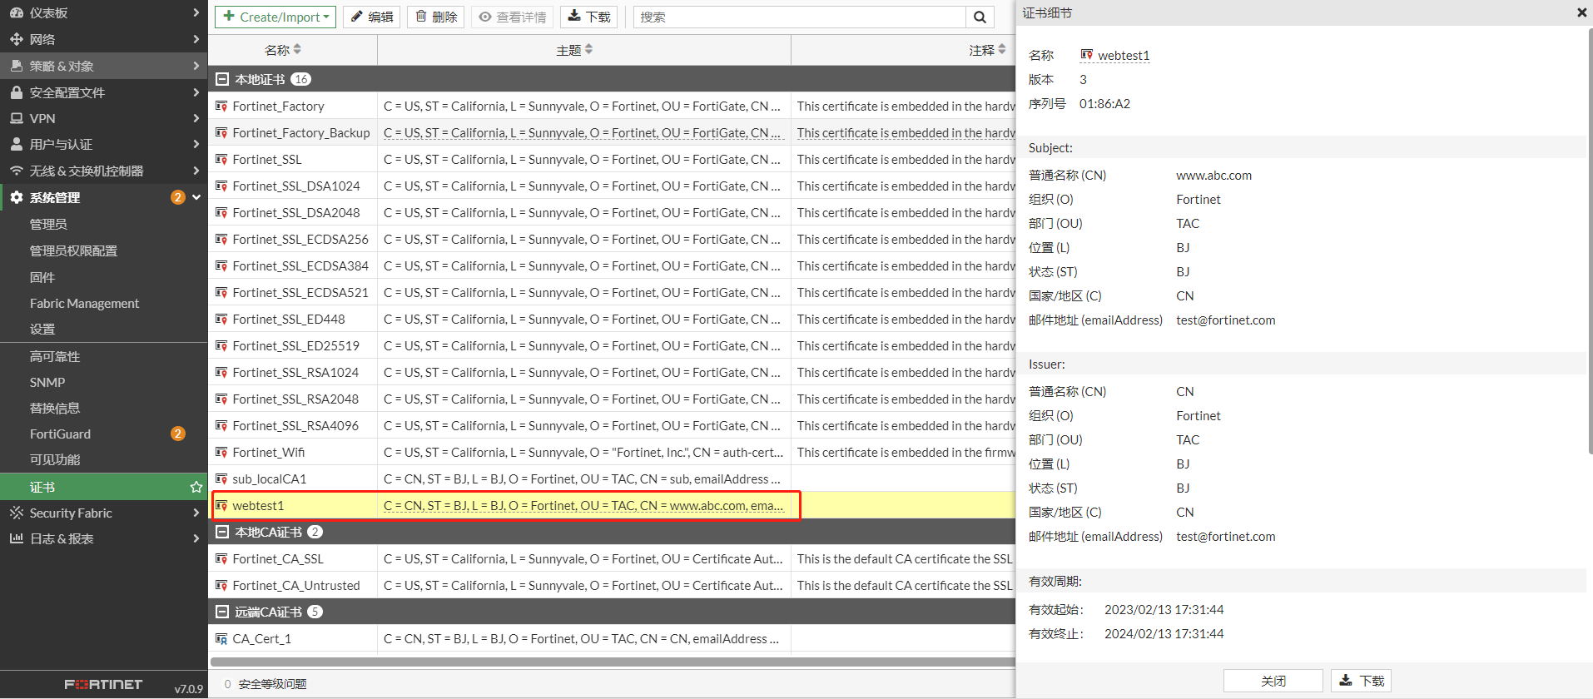The width and height of the screenshot is (1593, 699).
Task: Click the search magnifier icon
Action: tap(980, 17)
